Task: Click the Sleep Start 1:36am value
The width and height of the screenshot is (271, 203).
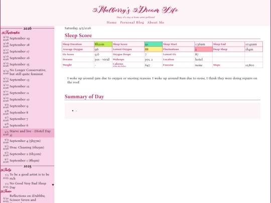Action: point(203,44)
